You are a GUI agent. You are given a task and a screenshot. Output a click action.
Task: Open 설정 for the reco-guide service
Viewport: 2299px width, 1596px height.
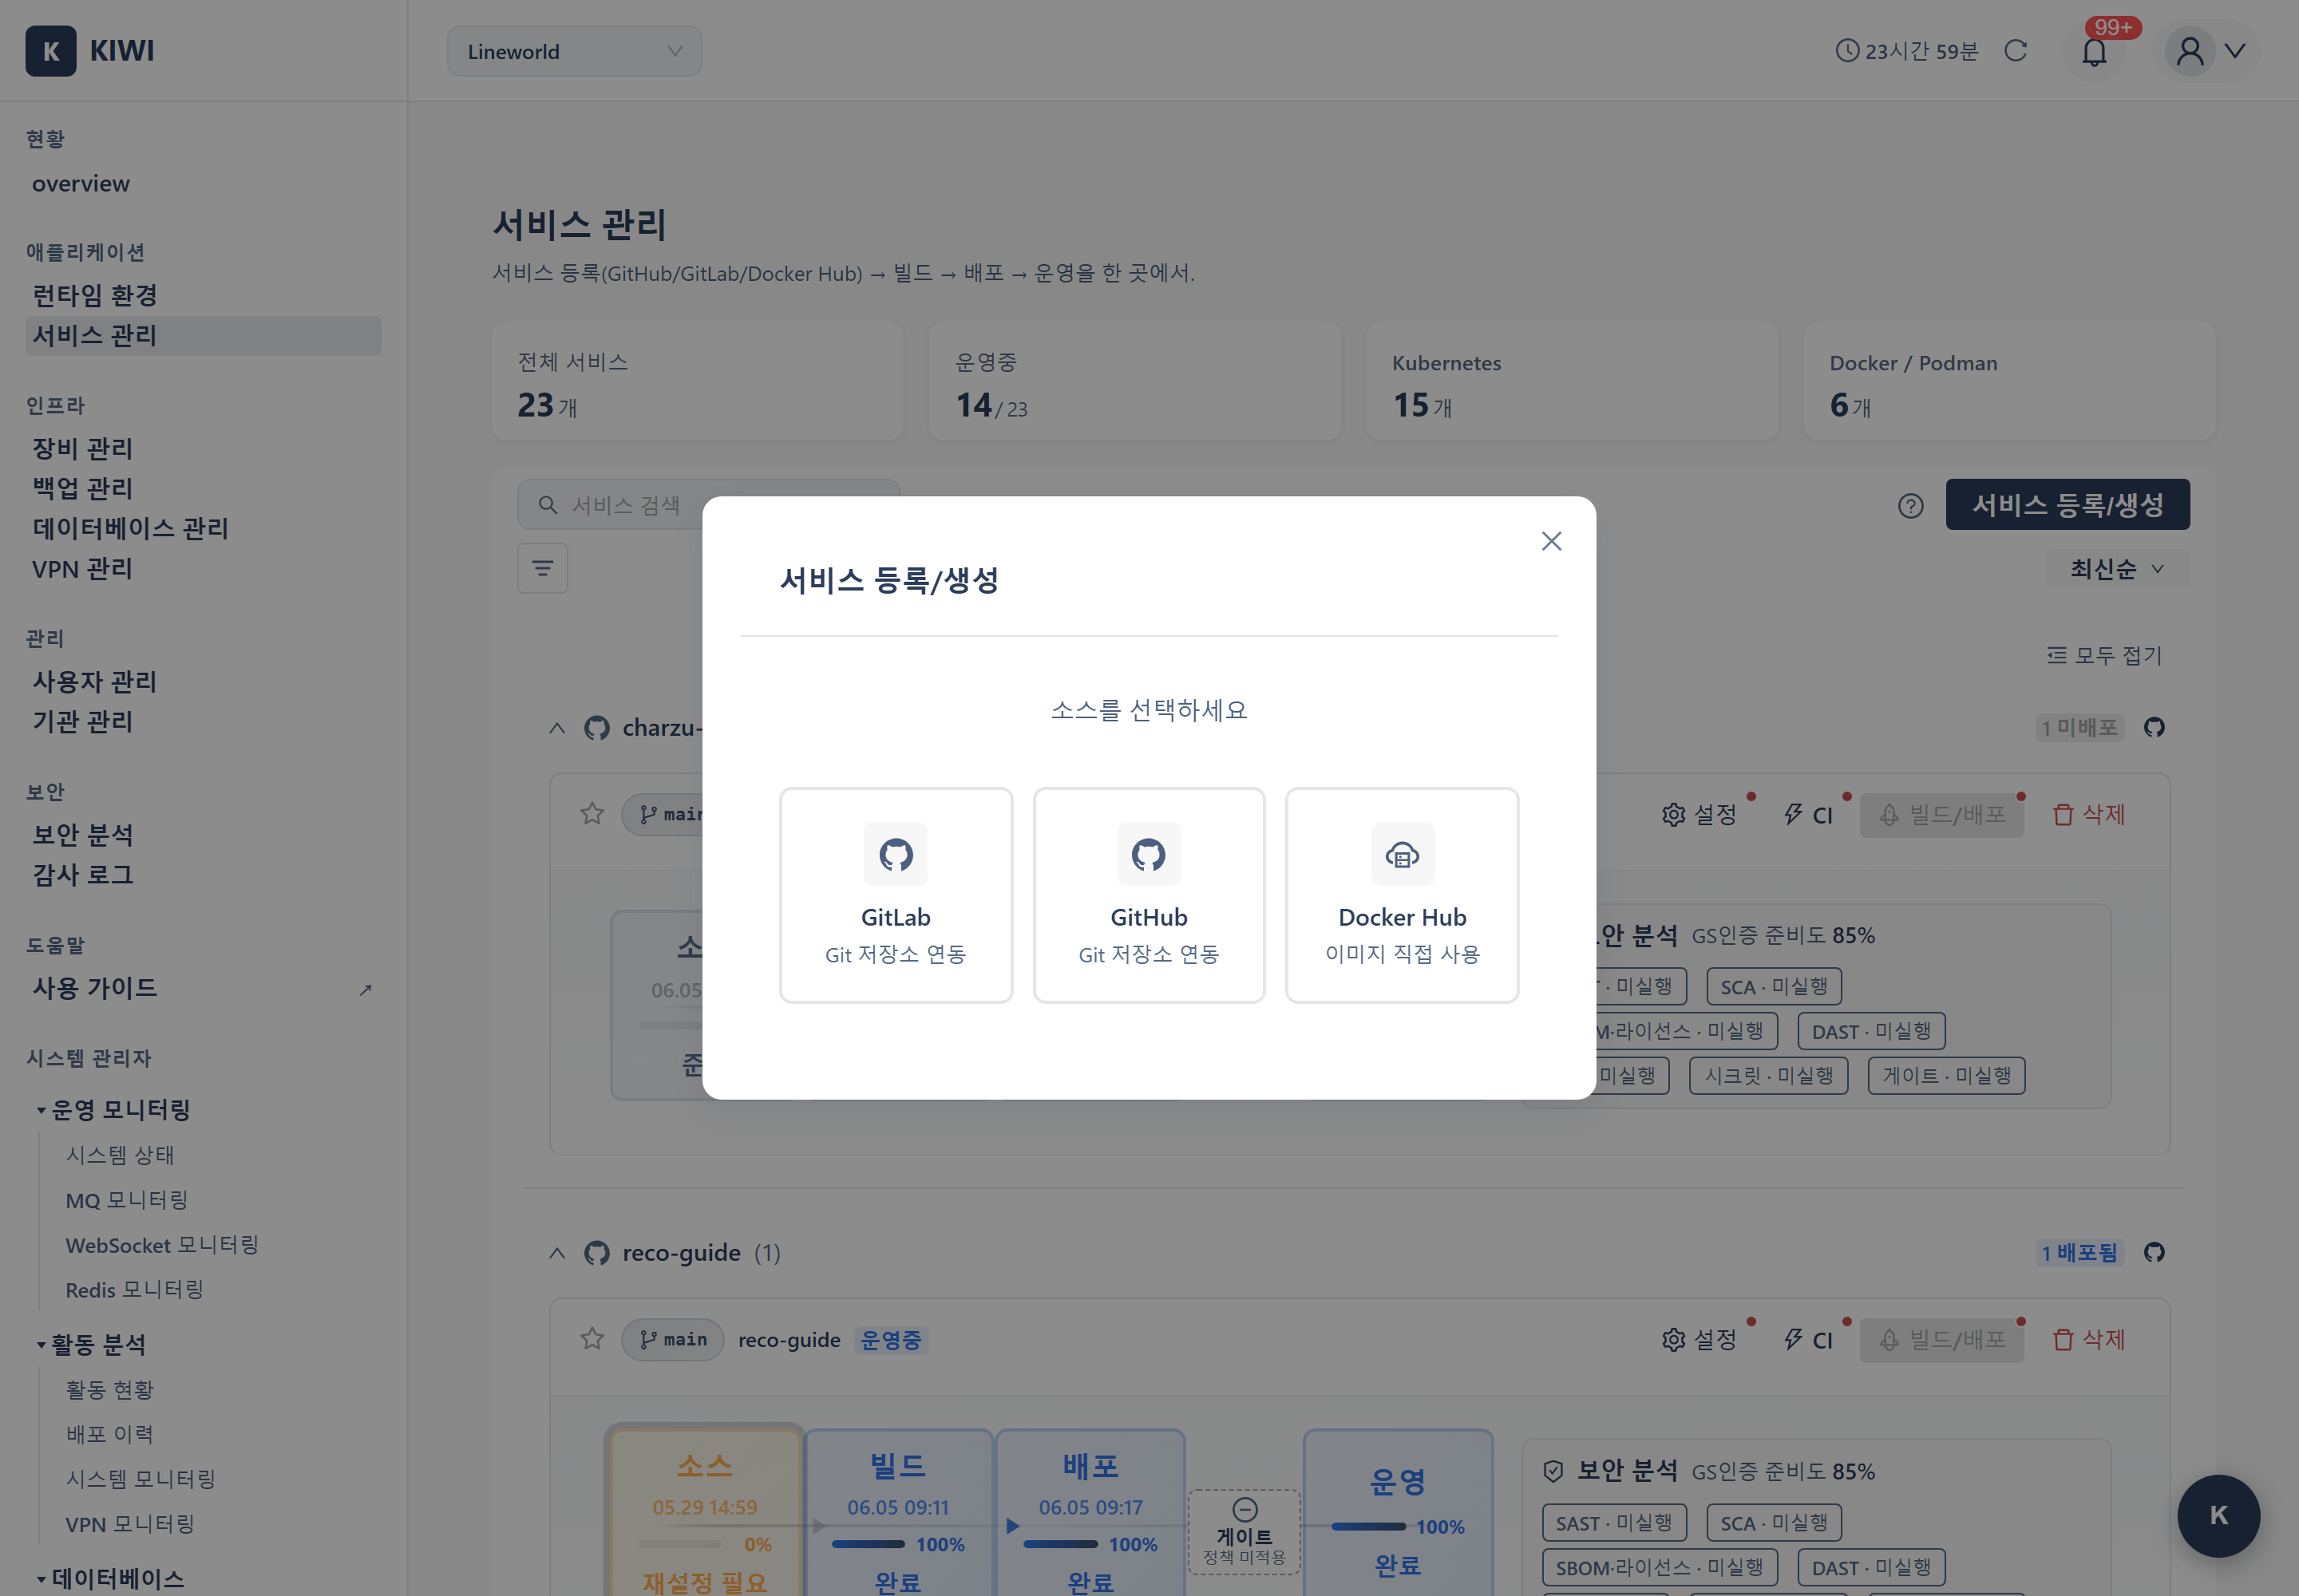point(1700,1340)
